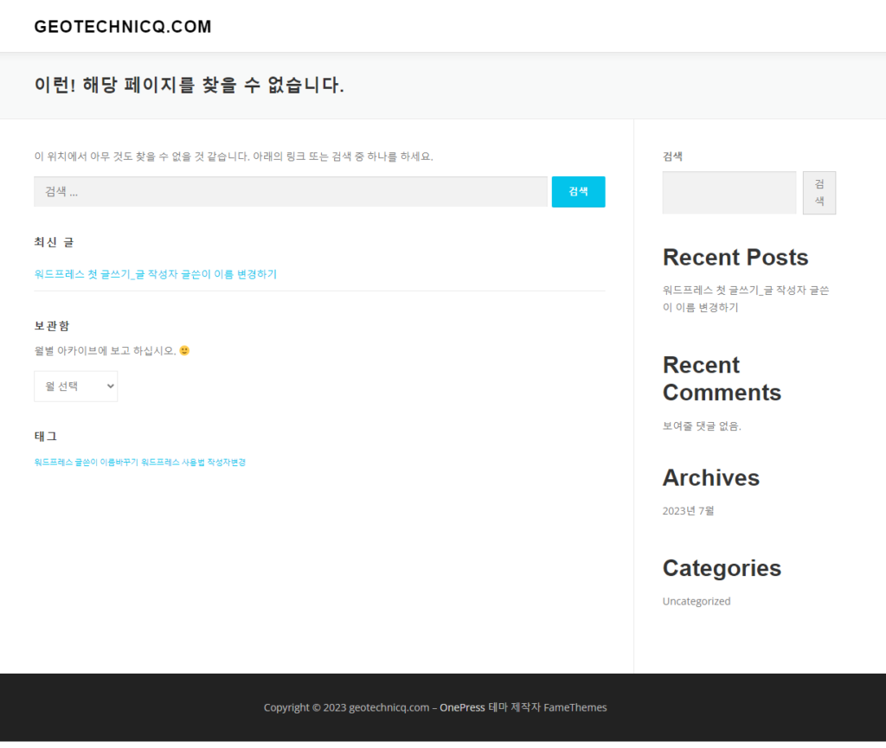Select the Uncategorized category
The image size is (886, 748).
696,601
